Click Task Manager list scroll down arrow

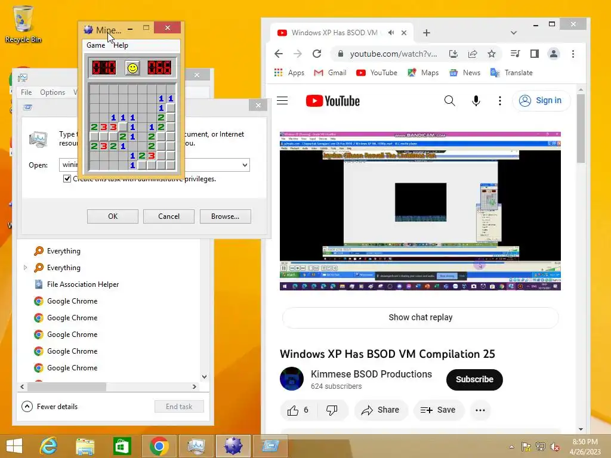click(x=204, y=377)
